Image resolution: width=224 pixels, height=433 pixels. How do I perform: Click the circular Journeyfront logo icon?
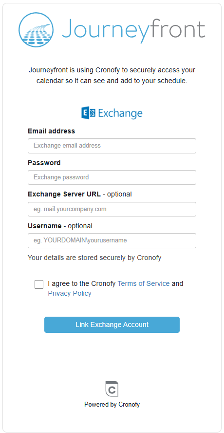click(36, 29)
